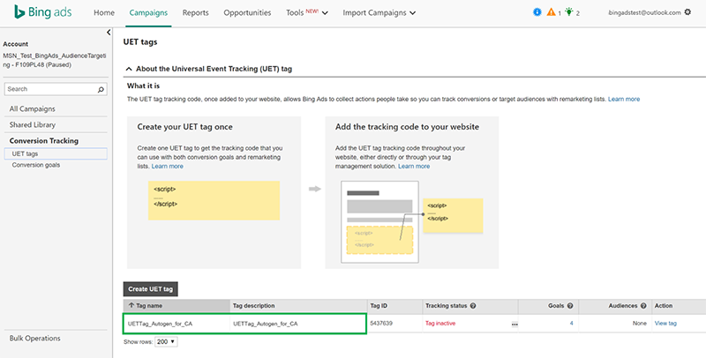Open the Import Campaigns dropdown
Viewport: 706px width, 358px height.
(x=379, y=12)
